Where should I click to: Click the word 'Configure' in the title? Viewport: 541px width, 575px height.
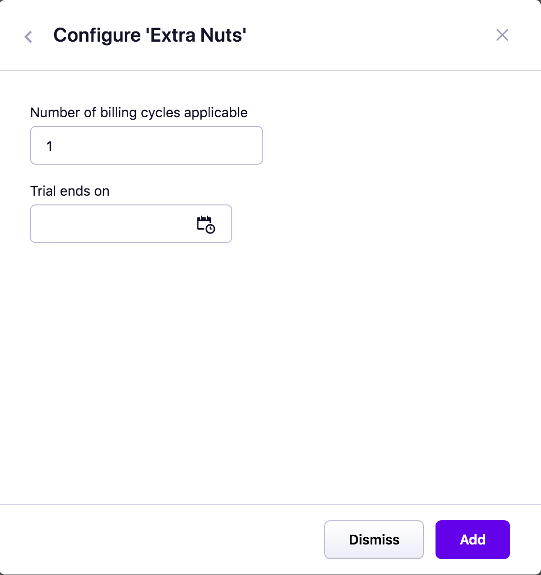click(97, 35)
